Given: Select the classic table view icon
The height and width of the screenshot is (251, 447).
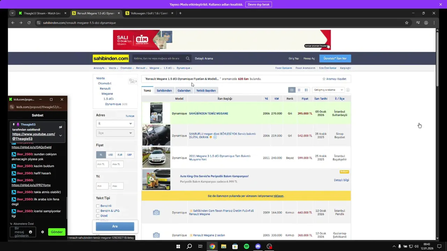Looking at the screenshot, I should (x=292, y=90).
